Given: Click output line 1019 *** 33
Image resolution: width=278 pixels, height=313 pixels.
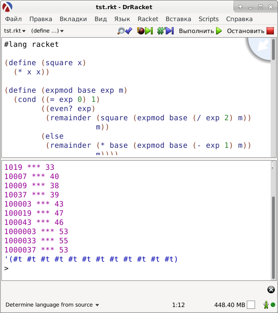Looking at the screenshot, I should 29,167.
